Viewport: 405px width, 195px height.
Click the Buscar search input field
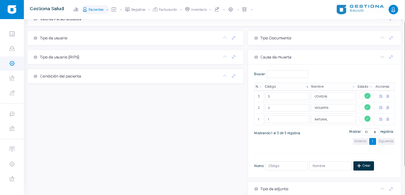click(x=287, y=74)
